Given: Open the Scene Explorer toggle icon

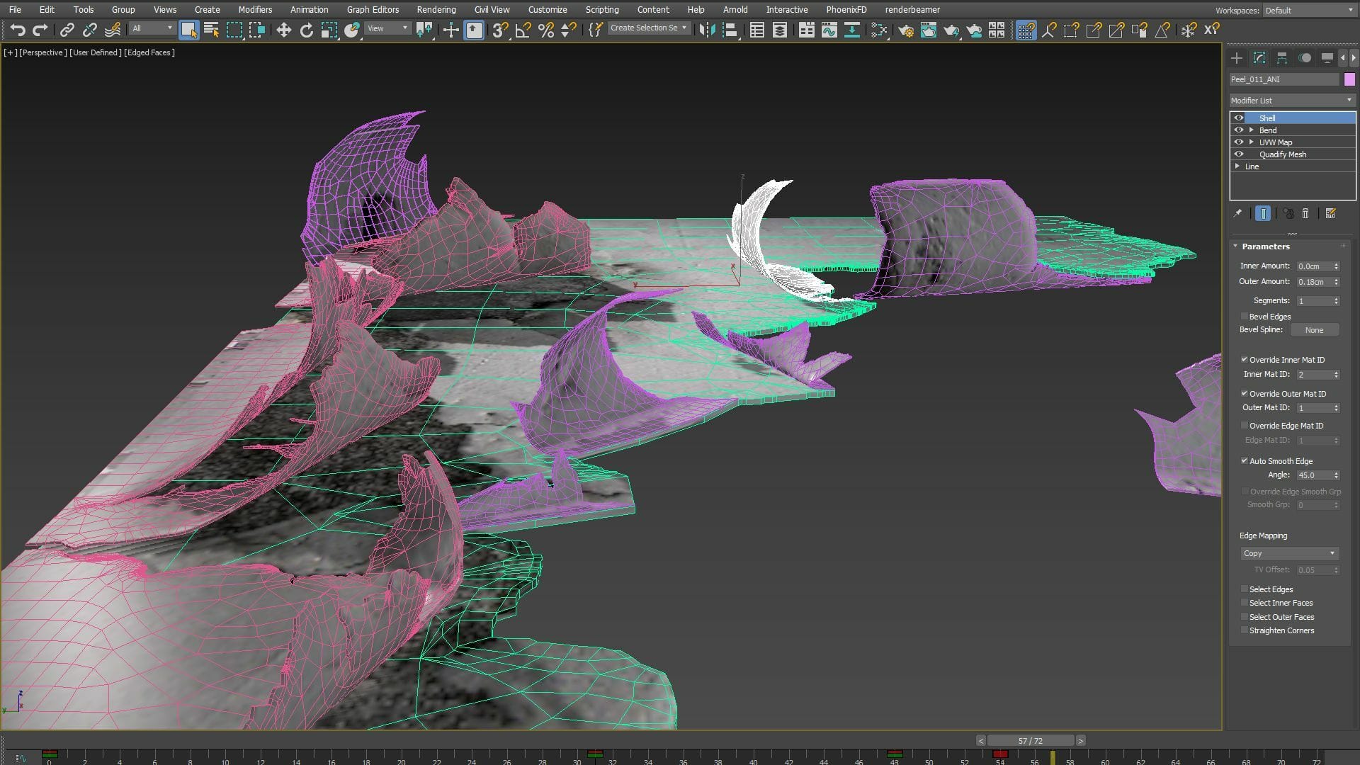Looking at the screenshot, I should (x=756, y=29).
